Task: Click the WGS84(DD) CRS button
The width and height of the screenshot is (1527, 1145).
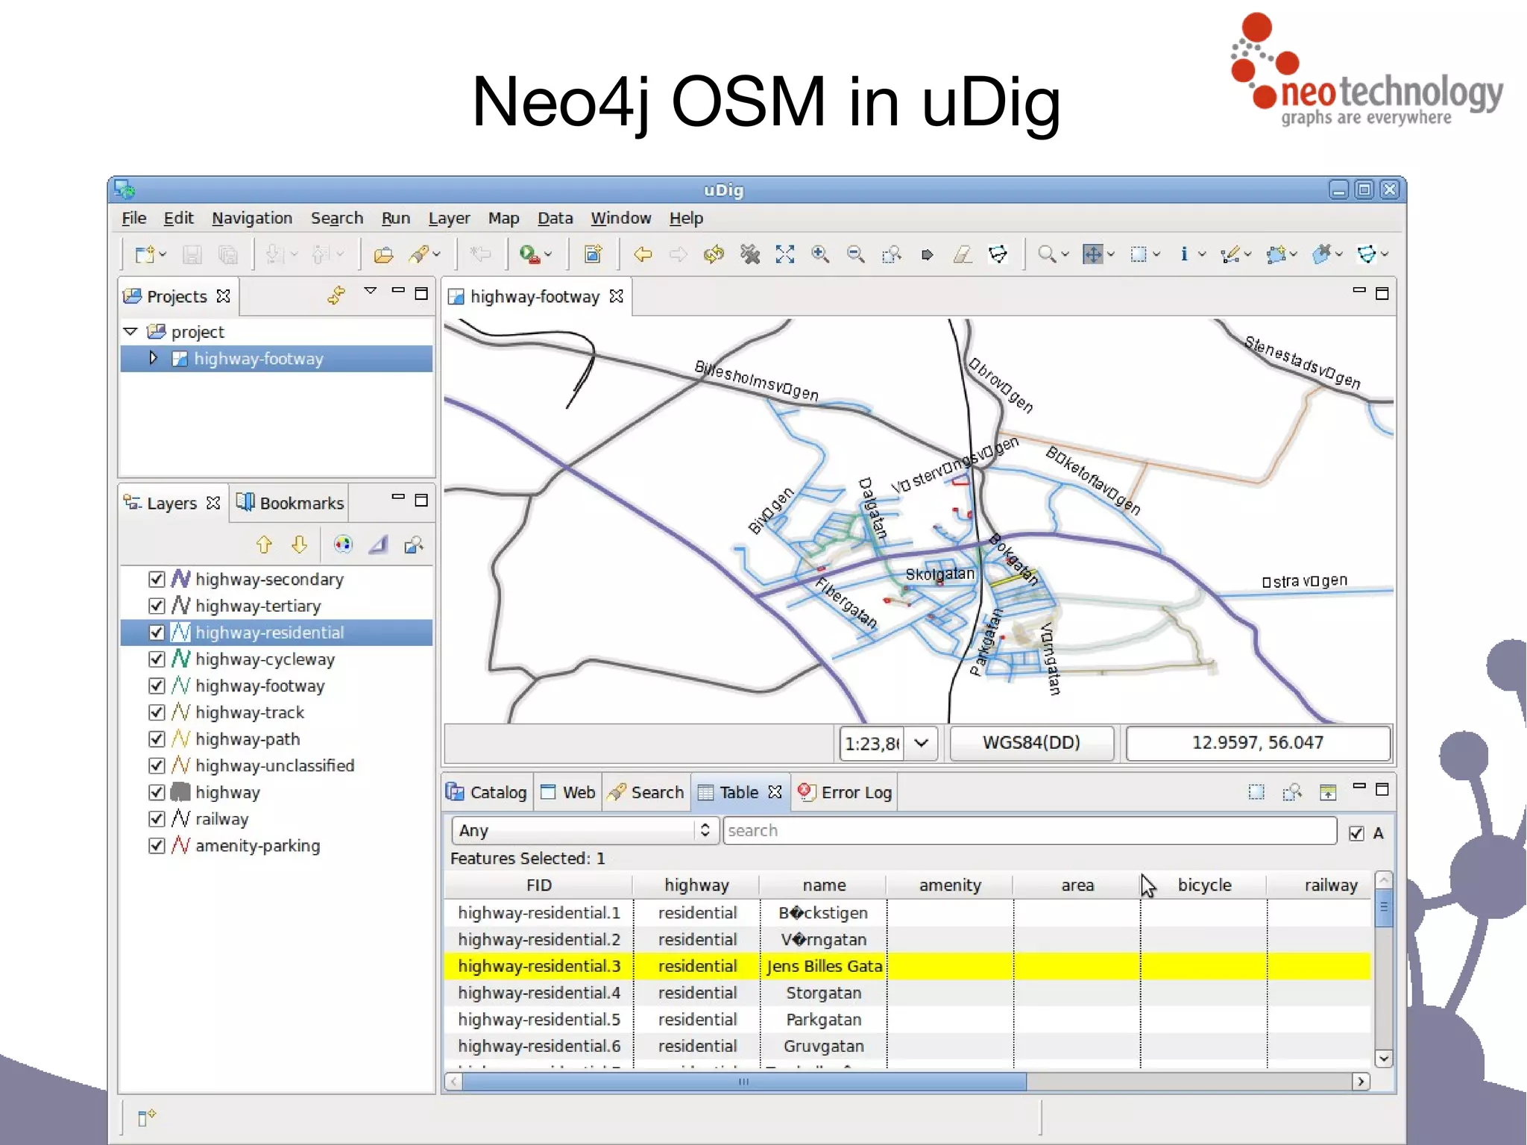Action: pos(1031,743)
